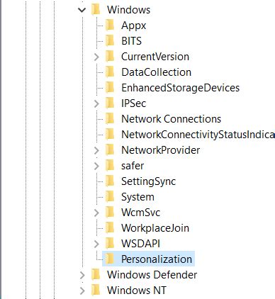
Task: Select the Network Connections key
Action: [x=171, y=119]
